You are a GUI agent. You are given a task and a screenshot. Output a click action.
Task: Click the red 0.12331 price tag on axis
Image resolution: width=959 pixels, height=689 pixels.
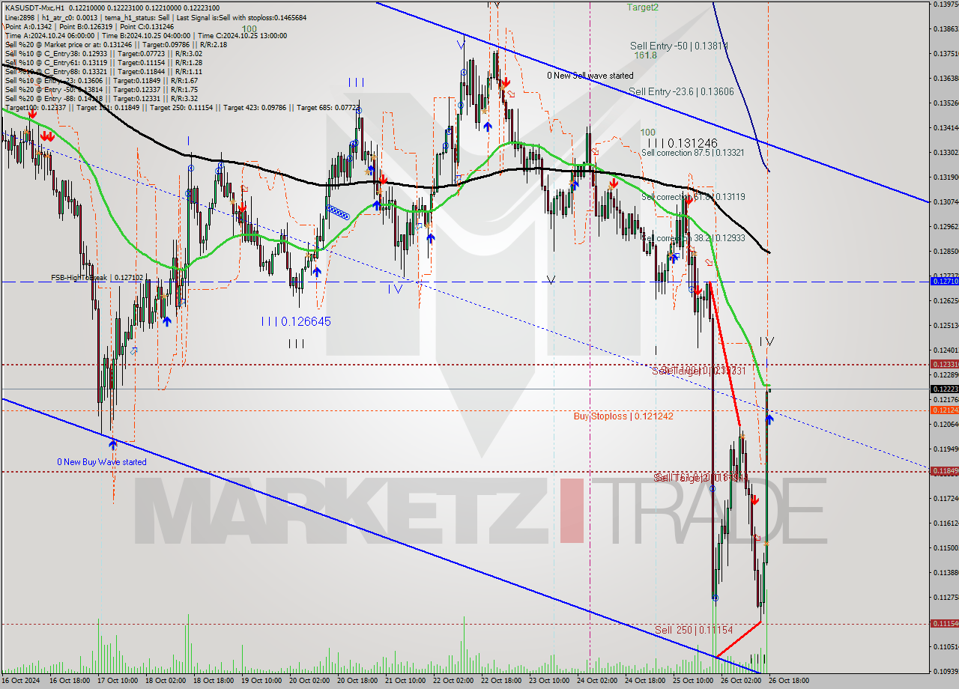(943, 364)
